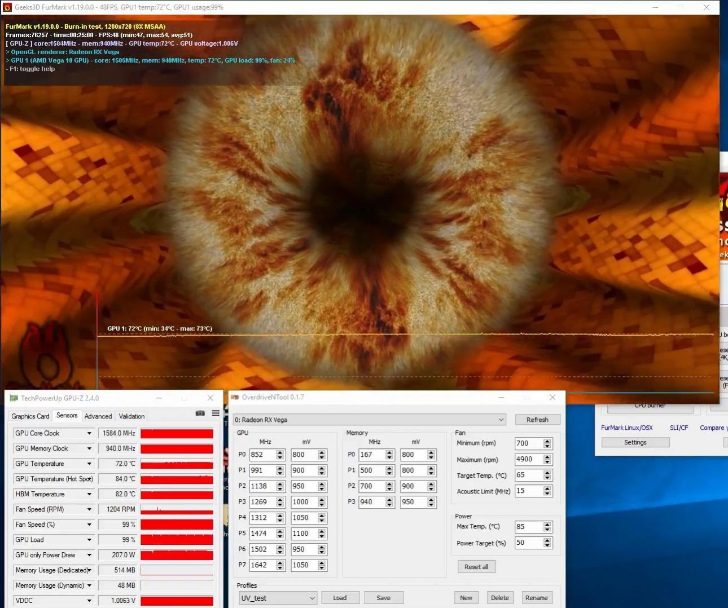728x608 pixels.
Task: Click the 207.0 W power draw value
Action: (118, 555)
